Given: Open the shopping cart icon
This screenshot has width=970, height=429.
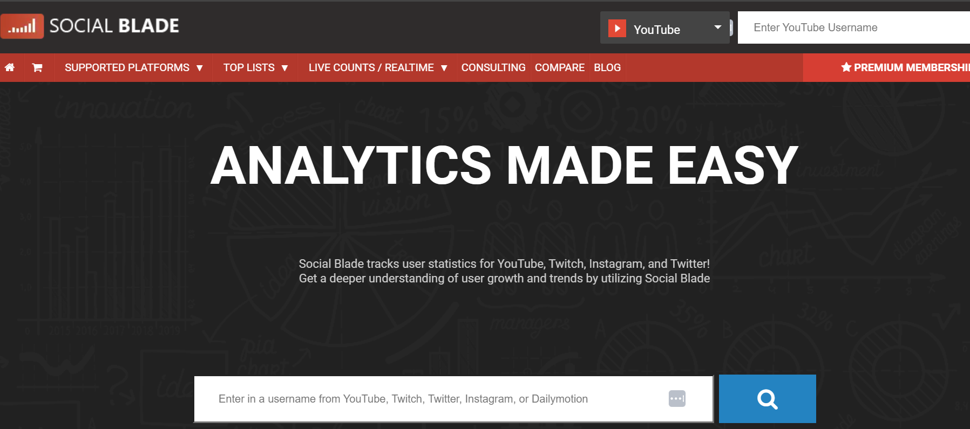Looking at the screenshot, I should (37, 67).
